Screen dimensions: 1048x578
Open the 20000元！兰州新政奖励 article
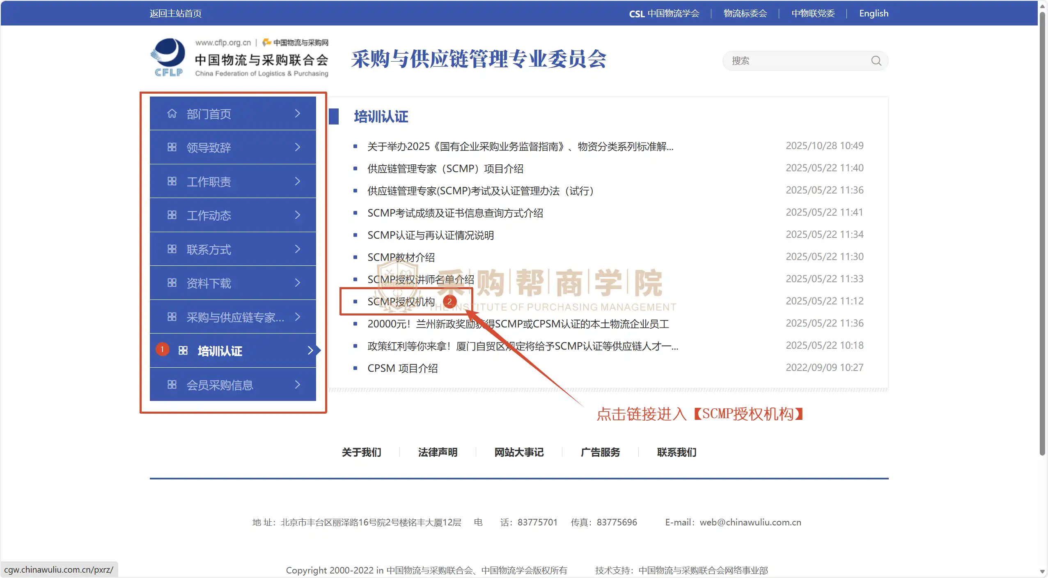click(x=518, y=324)
